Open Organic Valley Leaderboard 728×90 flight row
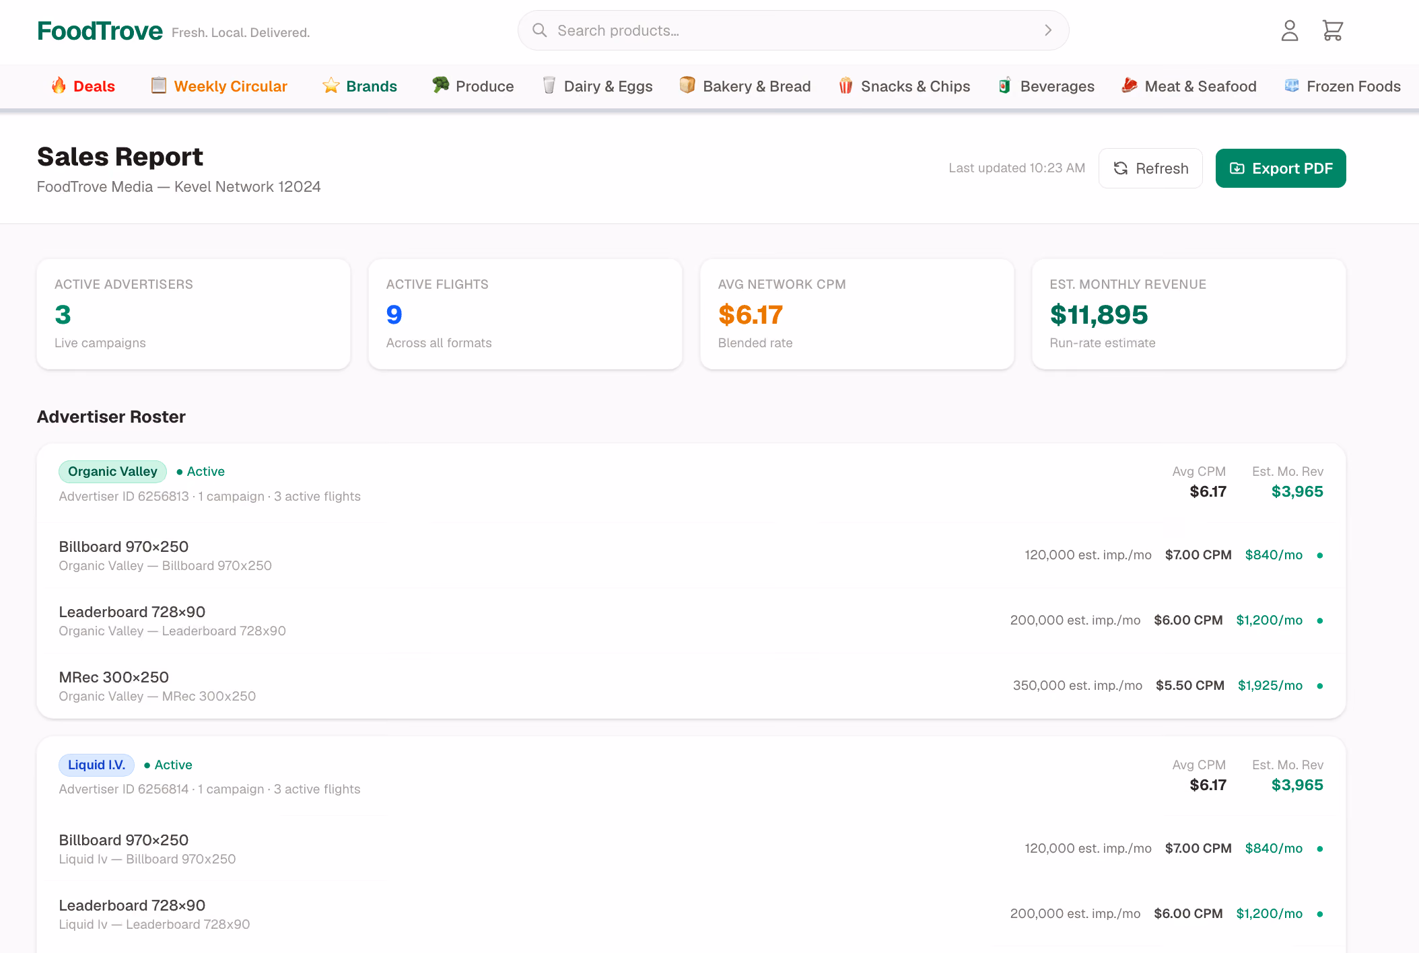 pyautogui.click(x=691, y=621)
